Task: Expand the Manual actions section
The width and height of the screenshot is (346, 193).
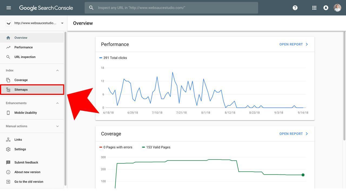Action: [x=57, y=126]
